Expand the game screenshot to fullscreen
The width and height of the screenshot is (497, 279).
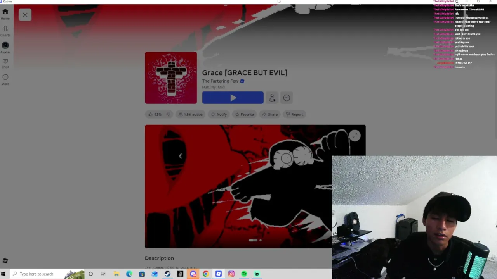point(355,136)
